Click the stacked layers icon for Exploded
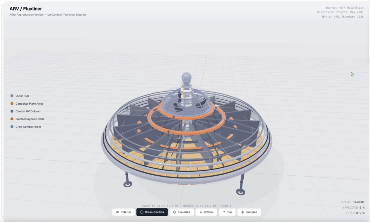Viewport: 370px width, 222px height. point(175,212)
